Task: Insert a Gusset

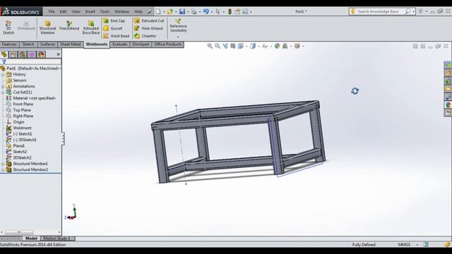Action: pyautogui.click(x=113, y=28)
